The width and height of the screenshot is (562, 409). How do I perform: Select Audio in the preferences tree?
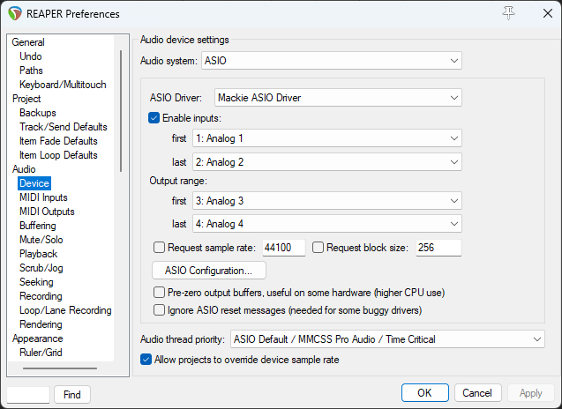[24, 169]
